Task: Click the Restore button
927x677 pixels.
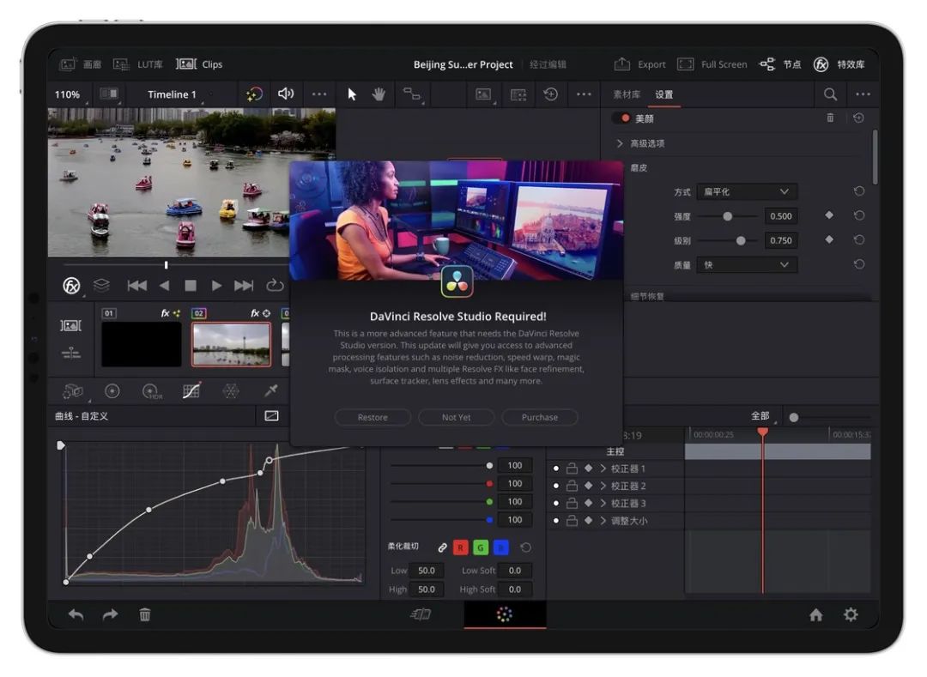Action: pos(373,417)
